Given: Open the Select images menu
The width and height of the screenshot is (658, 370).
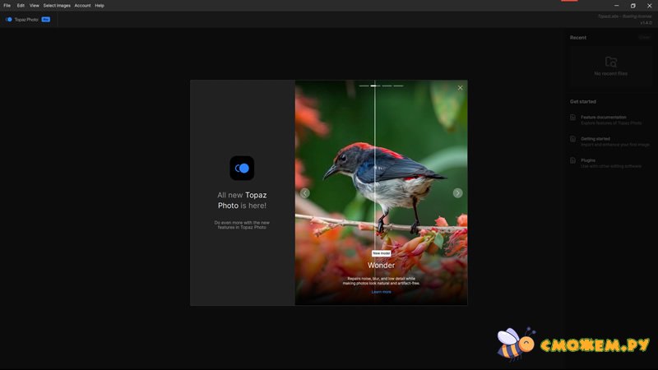Looking at the screenshot, I should click(57, 6).
